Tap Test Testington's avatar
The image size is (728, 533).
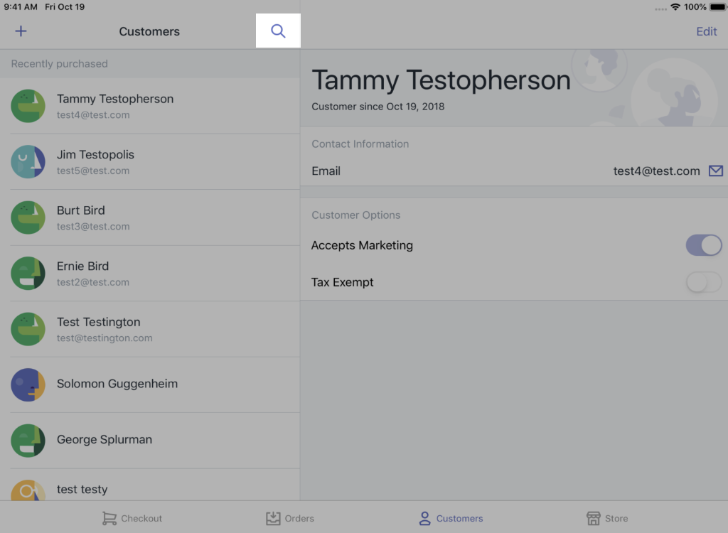pos(28,329)
